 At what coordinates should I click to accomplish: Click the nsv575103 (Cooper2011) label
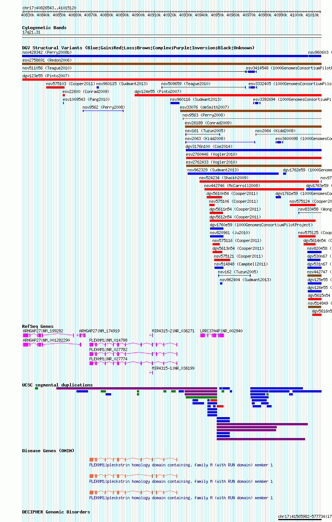click(x=71, y=84)
